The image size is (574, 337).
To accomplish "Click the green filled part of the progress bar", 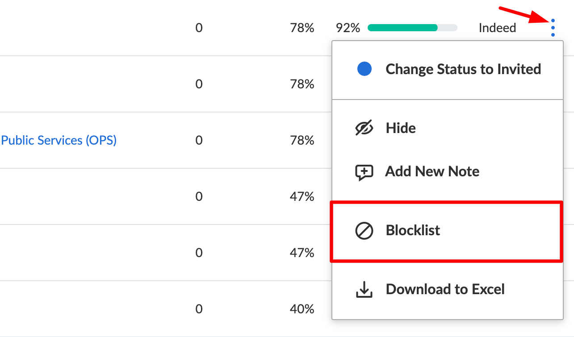I will pos(402,28).
